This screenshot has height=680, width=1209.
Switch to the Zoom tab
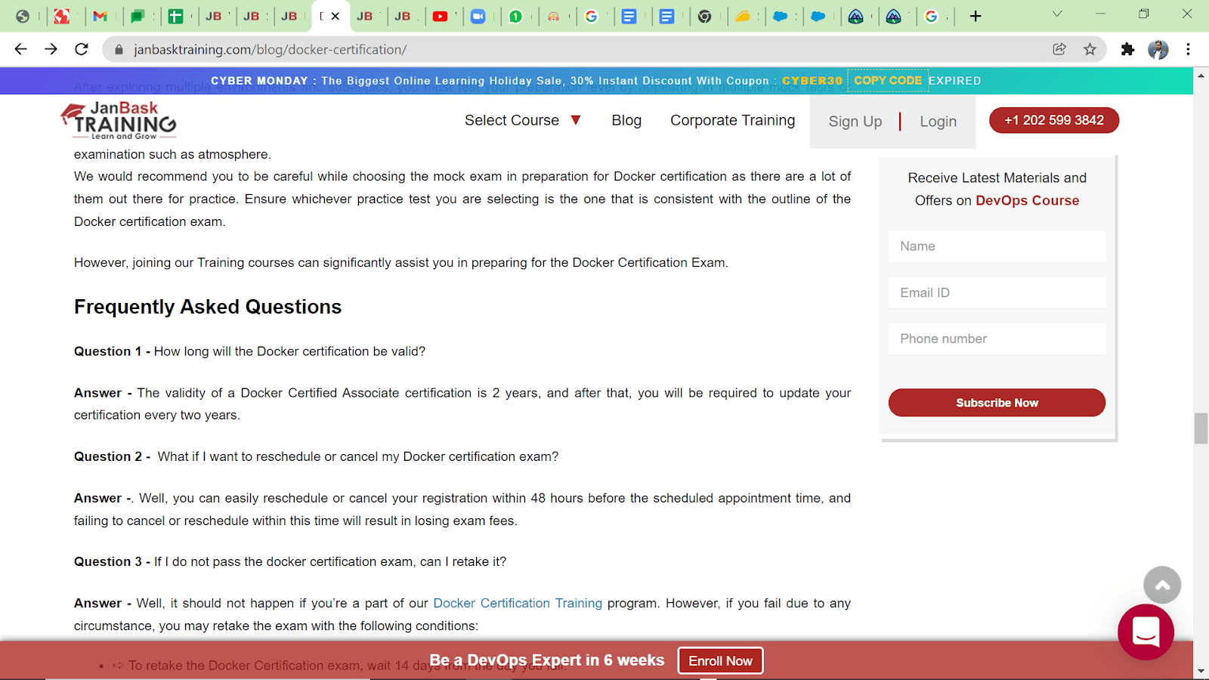point(478,16)
